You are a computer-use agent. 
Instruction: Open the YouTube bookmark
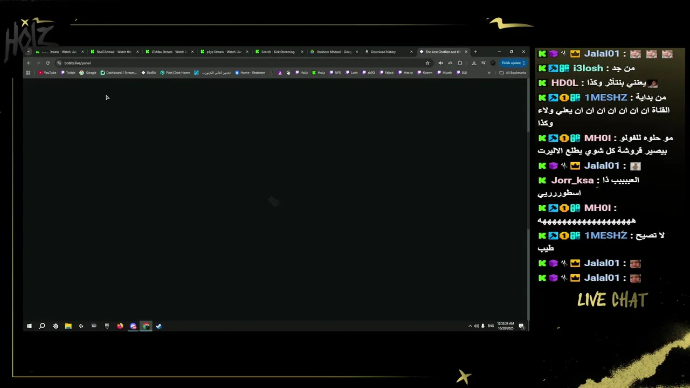(x=47, y=73)
